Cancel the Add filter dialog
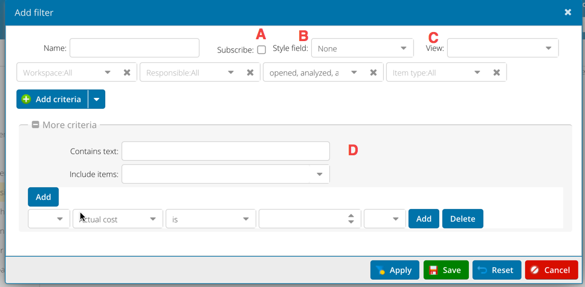Image resolution: width=585 pixels, height=287 pixels. point(551,270)
